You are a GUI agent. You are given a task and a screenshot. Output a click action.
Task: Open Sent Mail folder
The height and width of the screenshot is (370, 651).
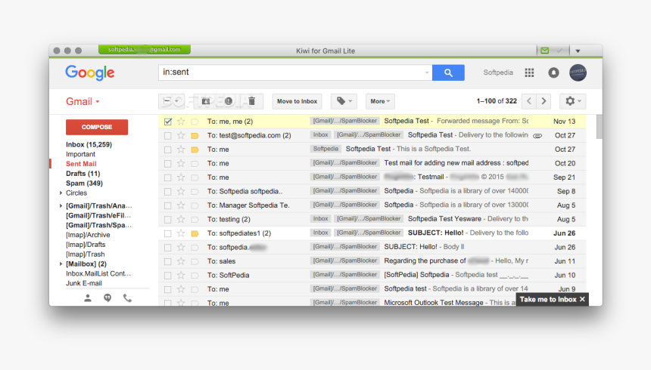pyautogui.click(x=81, y=164)
